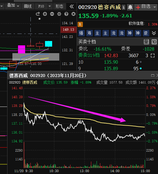The height and width of the screenshot is (174, 158).
Task: Open chart settings gear icon
Action: tap(59, 14)
